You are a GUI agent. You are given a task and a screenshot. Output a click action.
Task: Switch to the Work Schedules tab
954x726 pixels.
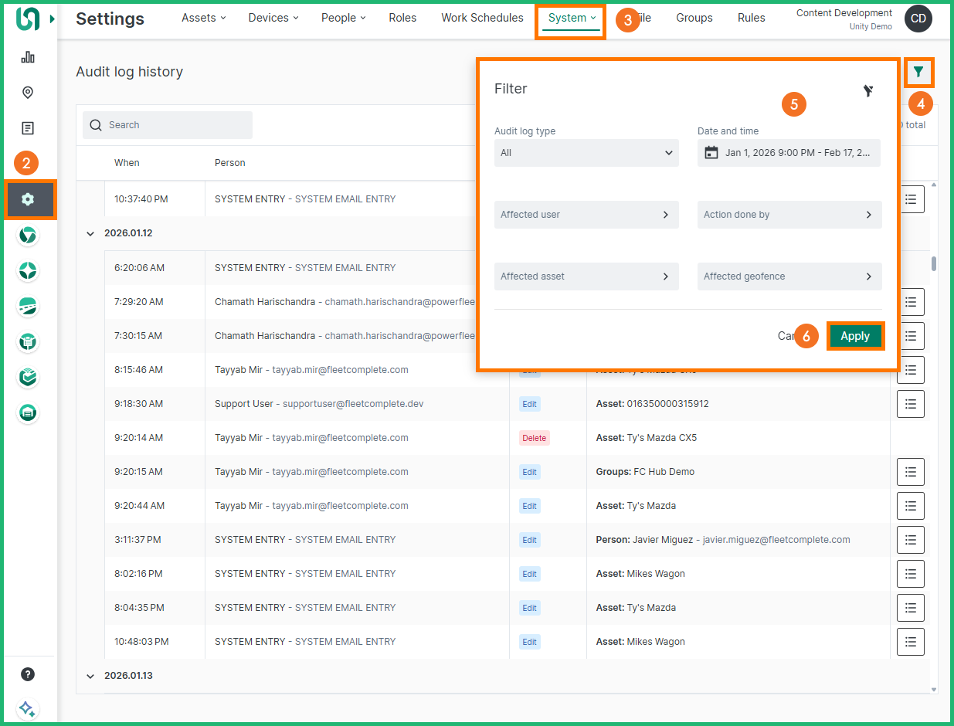482,18
